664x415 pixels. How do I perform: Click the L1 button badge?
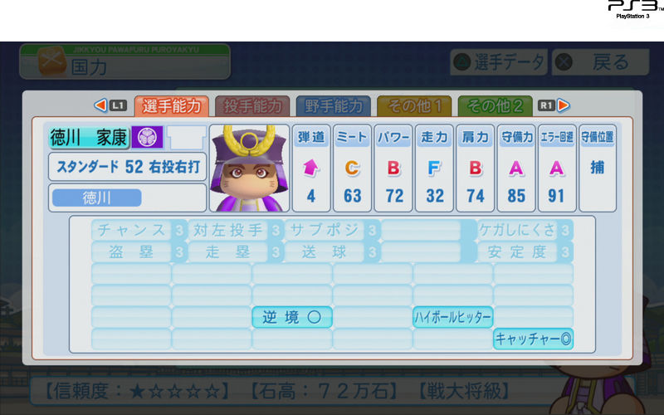(118, 105)
